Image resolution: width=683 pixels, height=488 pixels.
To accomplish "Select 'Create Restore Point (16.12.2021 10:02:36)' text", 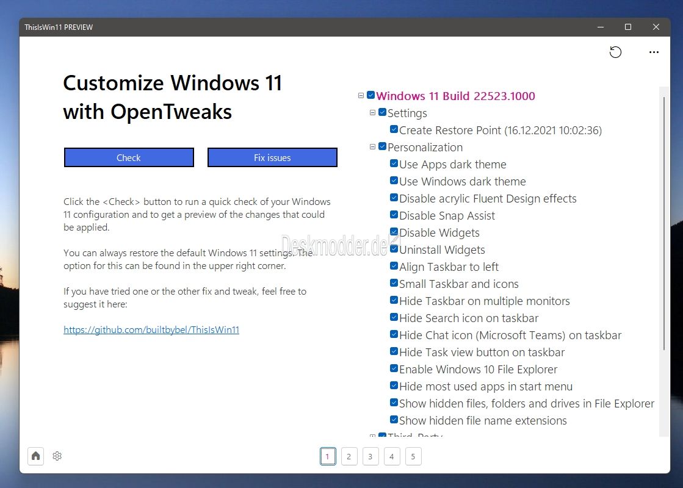I will (x=501, y=130).
